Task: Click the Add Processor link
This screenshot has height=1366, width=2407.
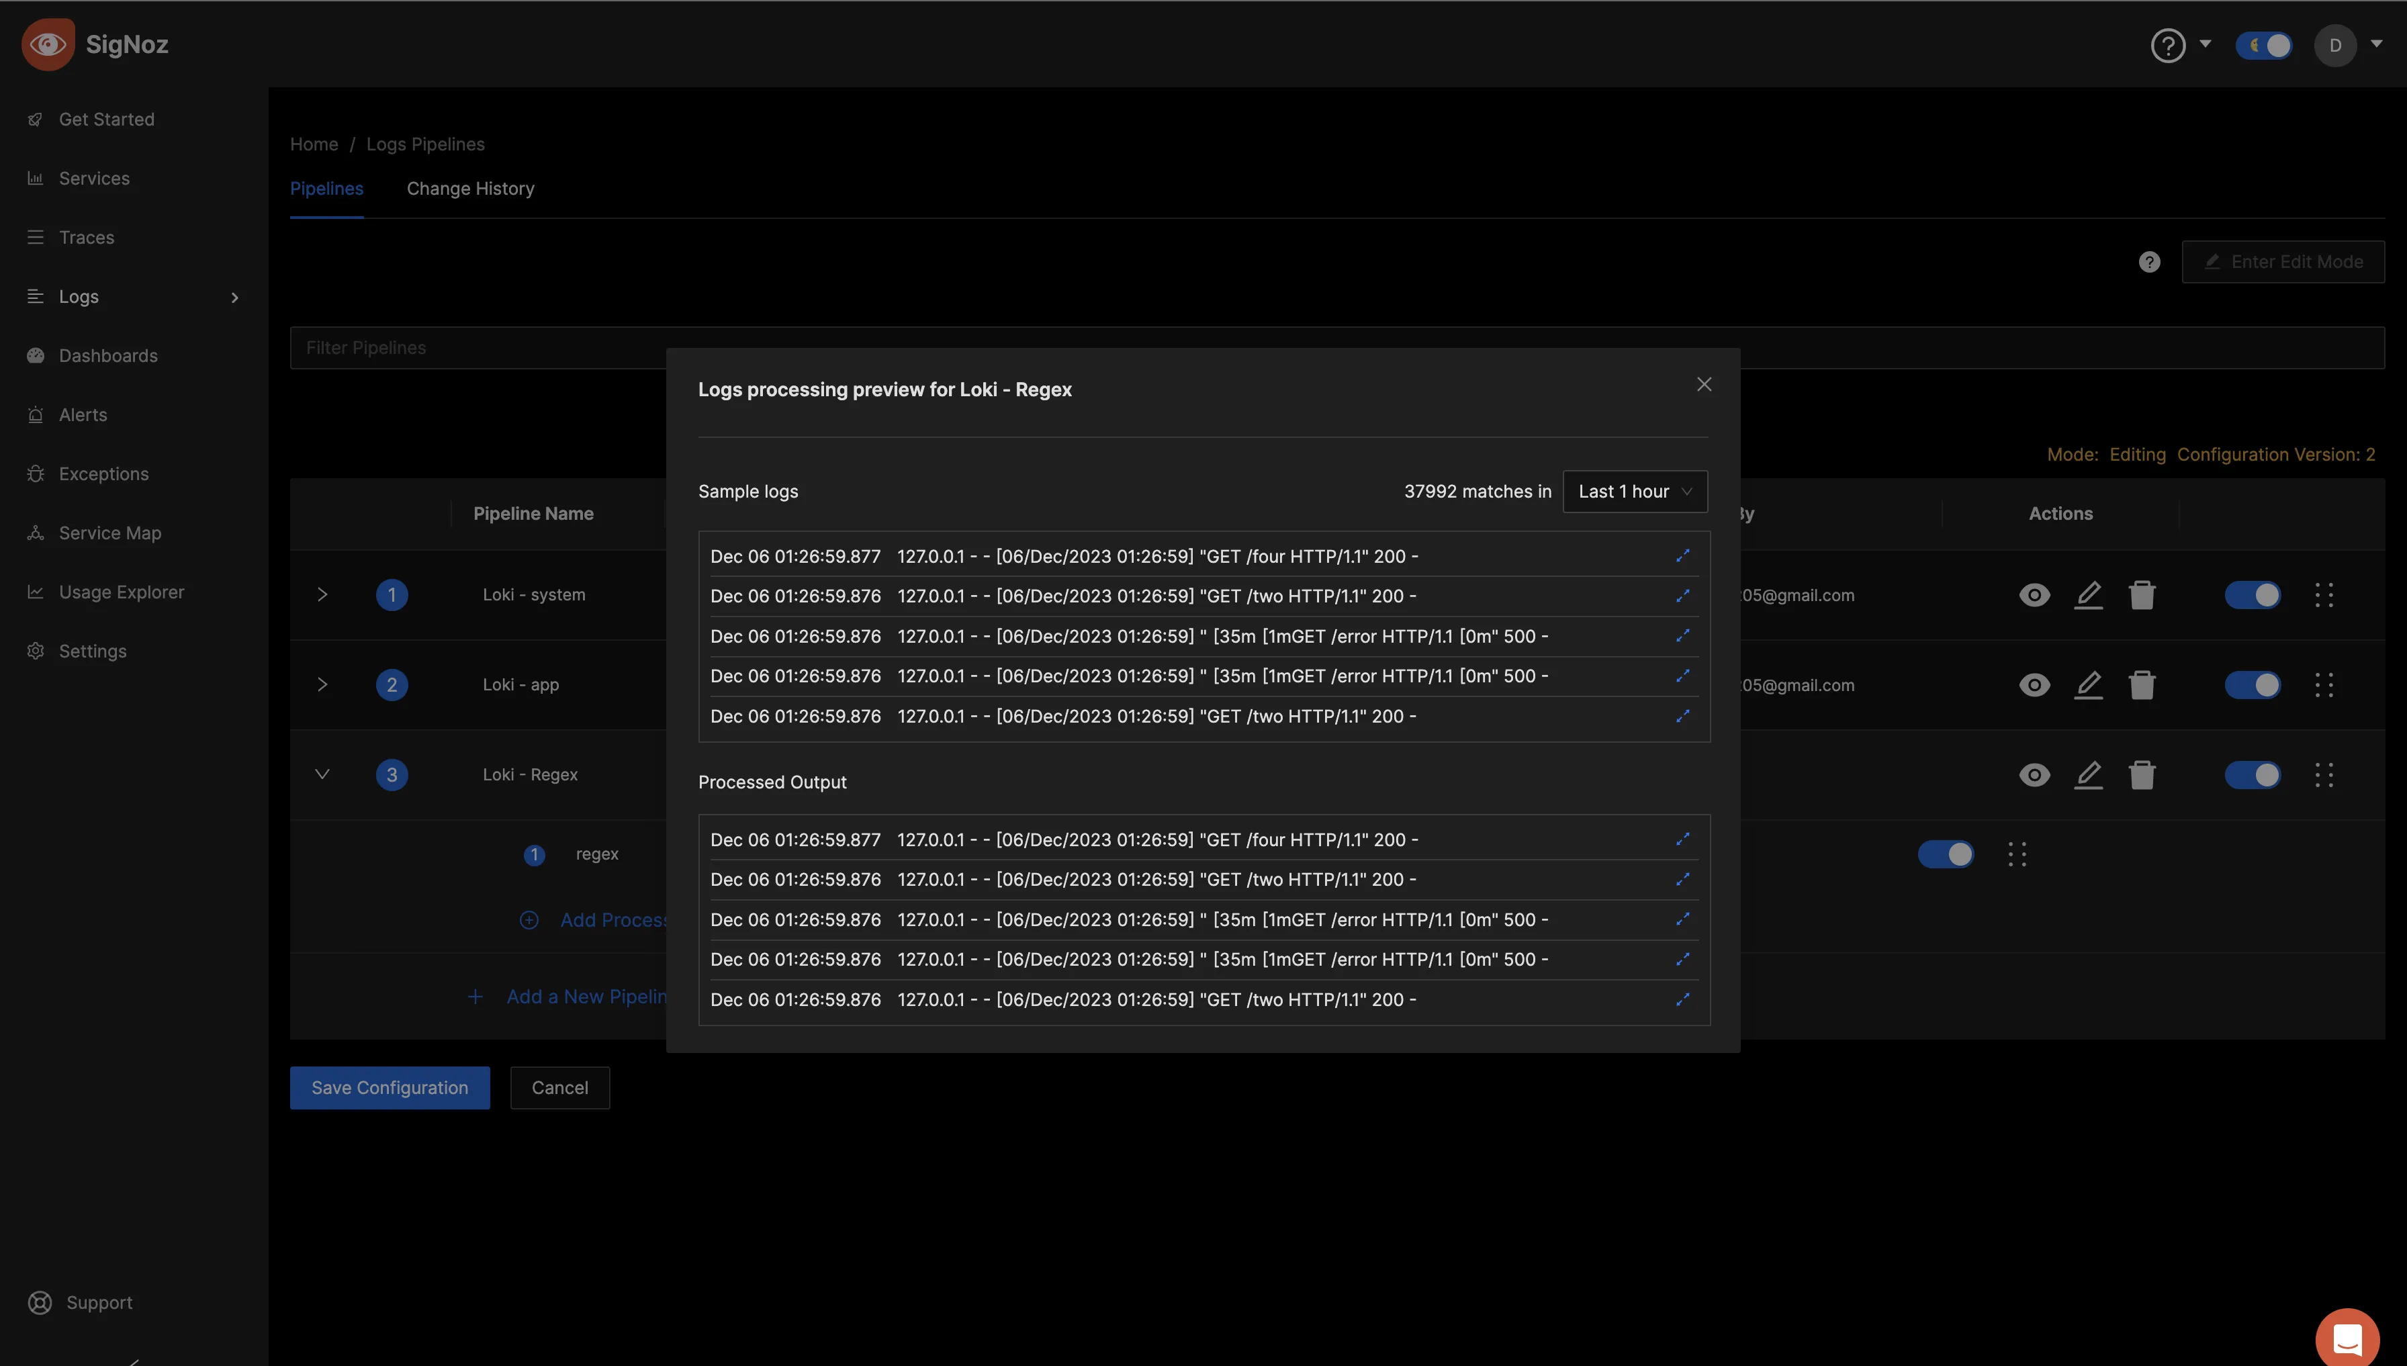Action: click(594, 920)
